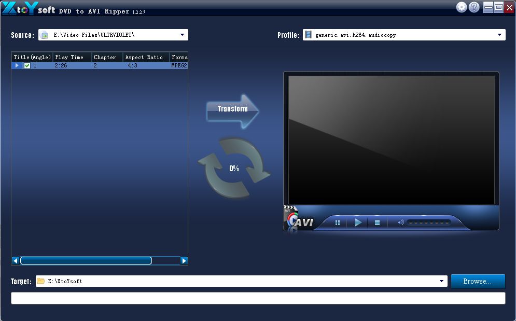
Task: Open the settings gear icon
Action: pyautogui.click(x=462, y=7)
